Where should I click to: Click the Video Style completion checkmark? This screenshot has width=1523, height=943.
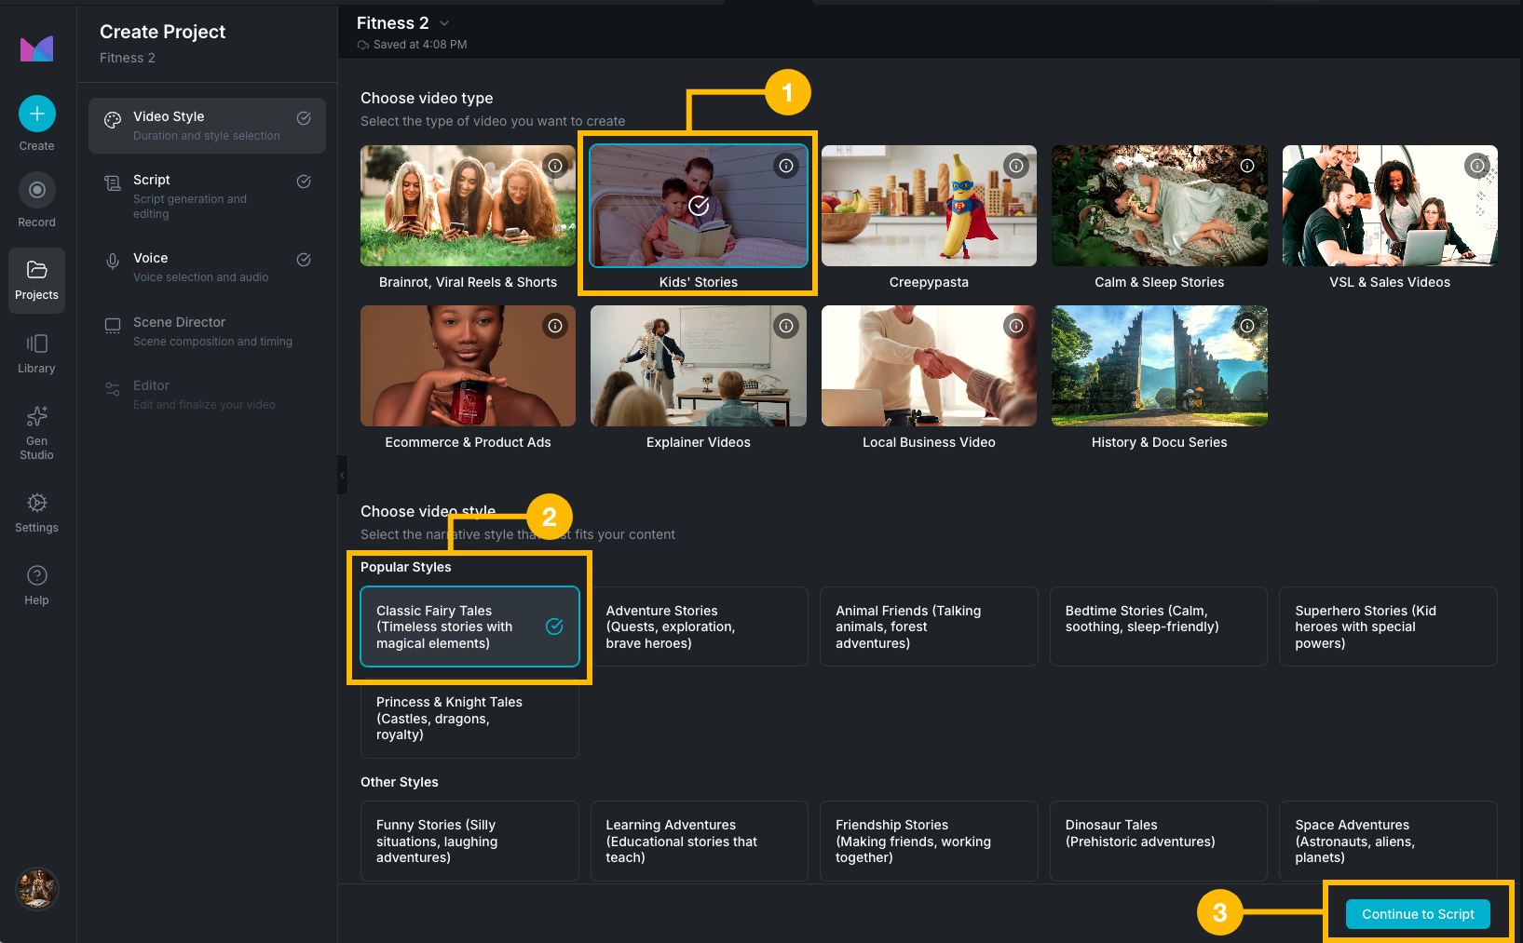coord(304,118)
